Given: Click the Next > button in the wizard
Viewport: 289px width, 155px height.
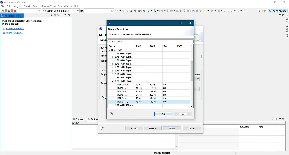Looking at the screenshot, I should point(152,128).
